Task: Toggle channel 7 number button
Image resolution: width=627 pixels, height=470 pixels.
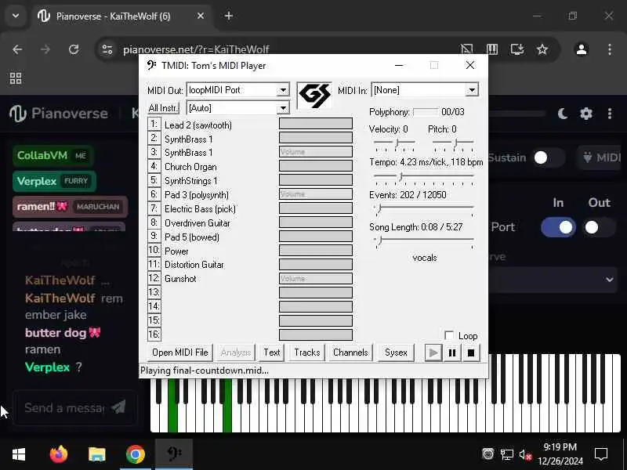Action: [x=154, y=208]
